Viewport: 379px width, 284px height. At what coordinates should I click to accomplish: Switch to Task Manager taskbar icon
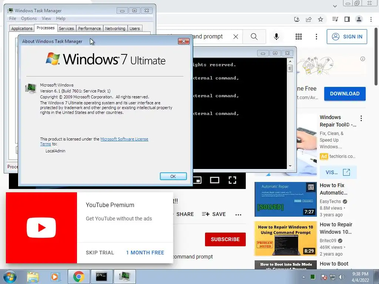tap(124, 277)
